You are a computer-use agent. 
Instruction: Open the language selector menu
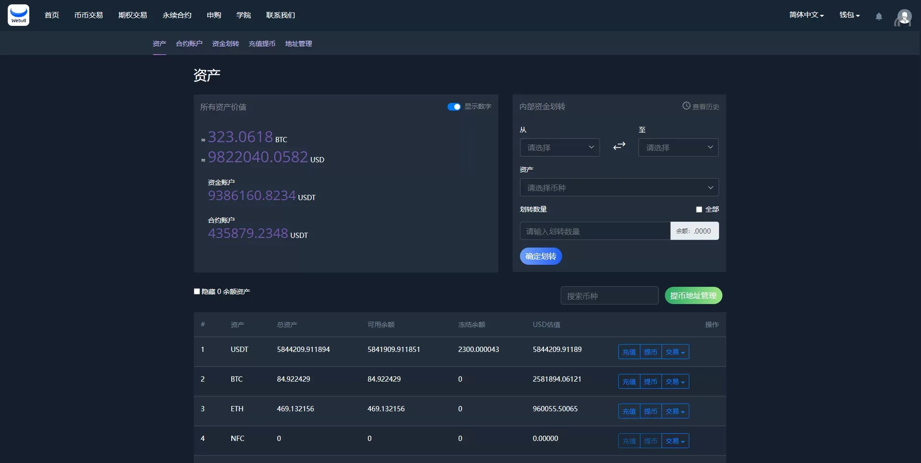[806, 15]
